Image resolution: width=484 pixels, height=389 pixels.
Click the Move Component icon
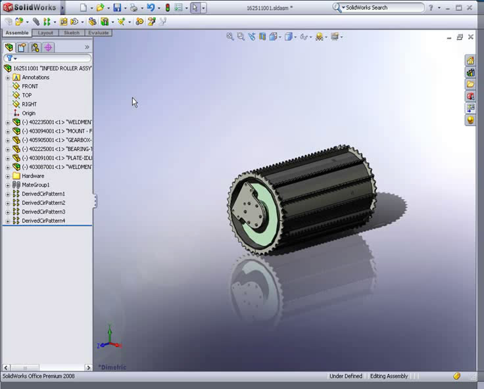click(74, 21)
